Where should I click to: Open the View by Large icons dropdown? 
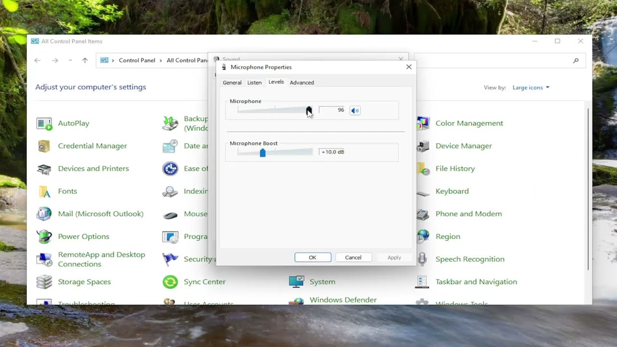click(531, 88)
